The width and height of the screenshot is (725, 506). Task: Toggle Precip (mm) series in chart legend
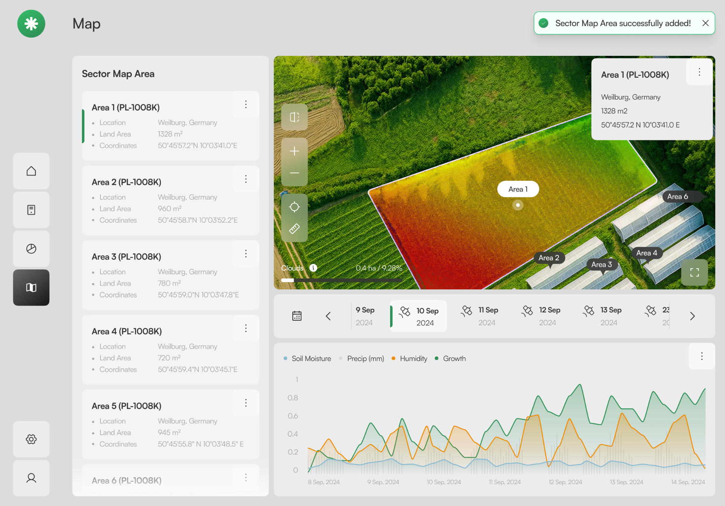pyautogui.click(x=362, y=358)
